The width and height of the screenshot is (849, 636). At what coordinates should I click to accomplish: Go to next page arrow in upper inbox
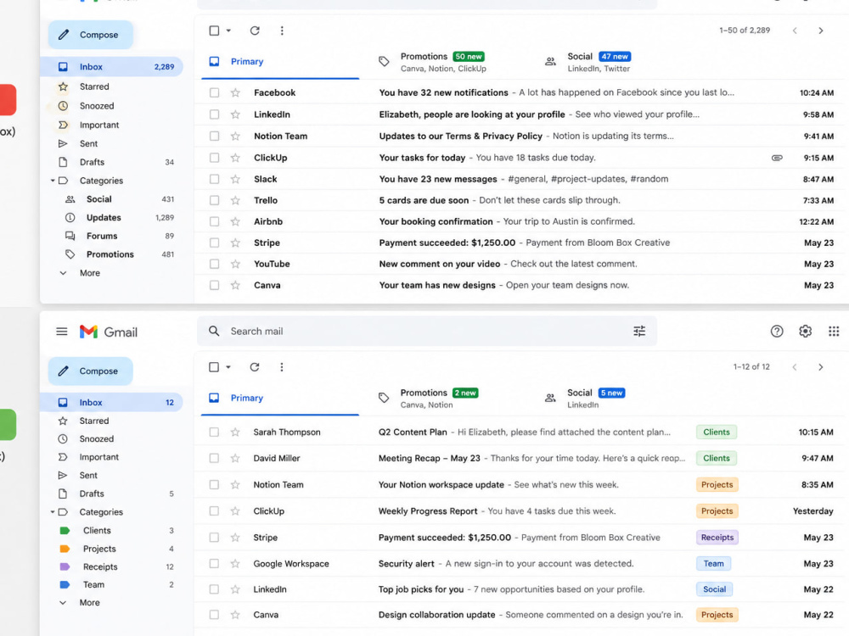[x=821, y=31]
